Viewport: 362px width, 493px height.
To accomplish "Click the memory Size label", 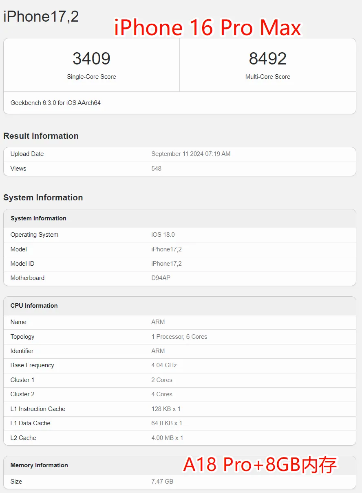I will [16, 482].
